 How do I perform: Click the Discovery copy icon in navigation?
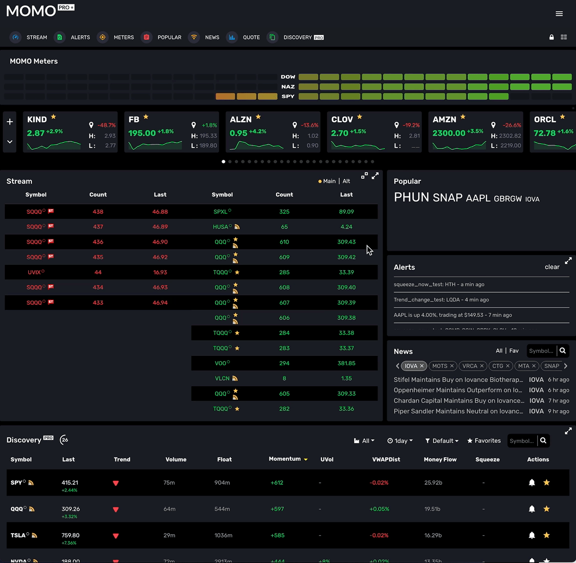tap(272, 37)
